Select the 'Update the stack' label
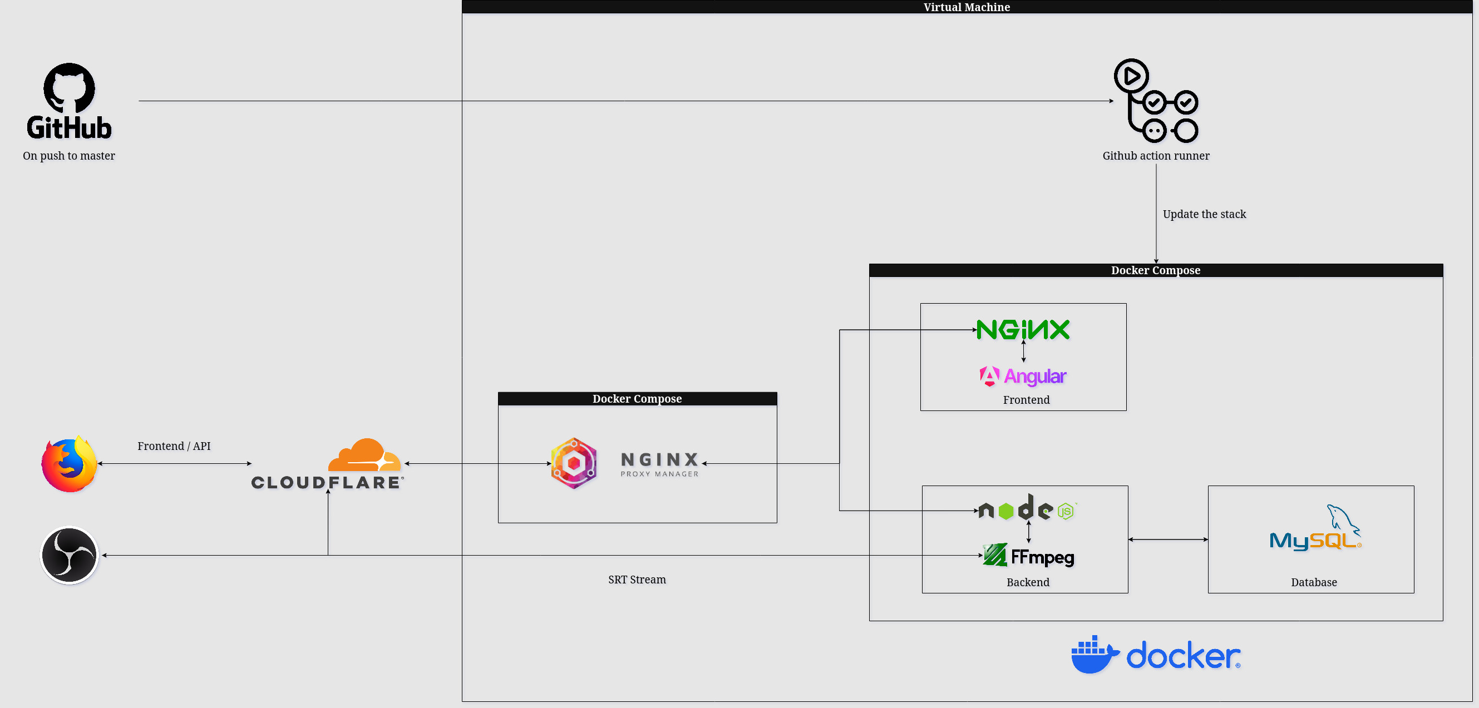 point(1205,215)
